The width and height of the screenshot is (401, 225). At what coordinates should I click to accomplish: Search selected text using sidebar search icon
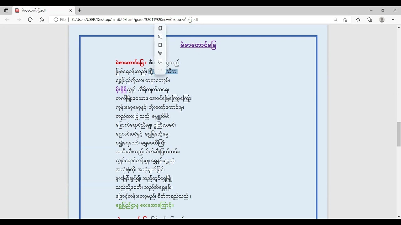(x=160, y=37)
